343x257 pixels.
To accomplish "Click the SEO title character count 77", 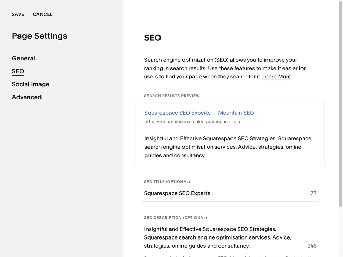I will coord(314,193).
